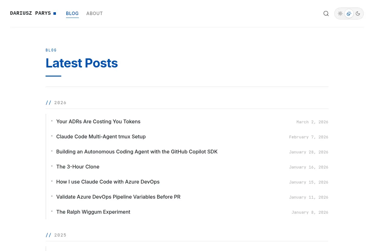Viewport: 377px width, 251px height.
Task: Click the January 15, 2026 date
Action: 309,182
